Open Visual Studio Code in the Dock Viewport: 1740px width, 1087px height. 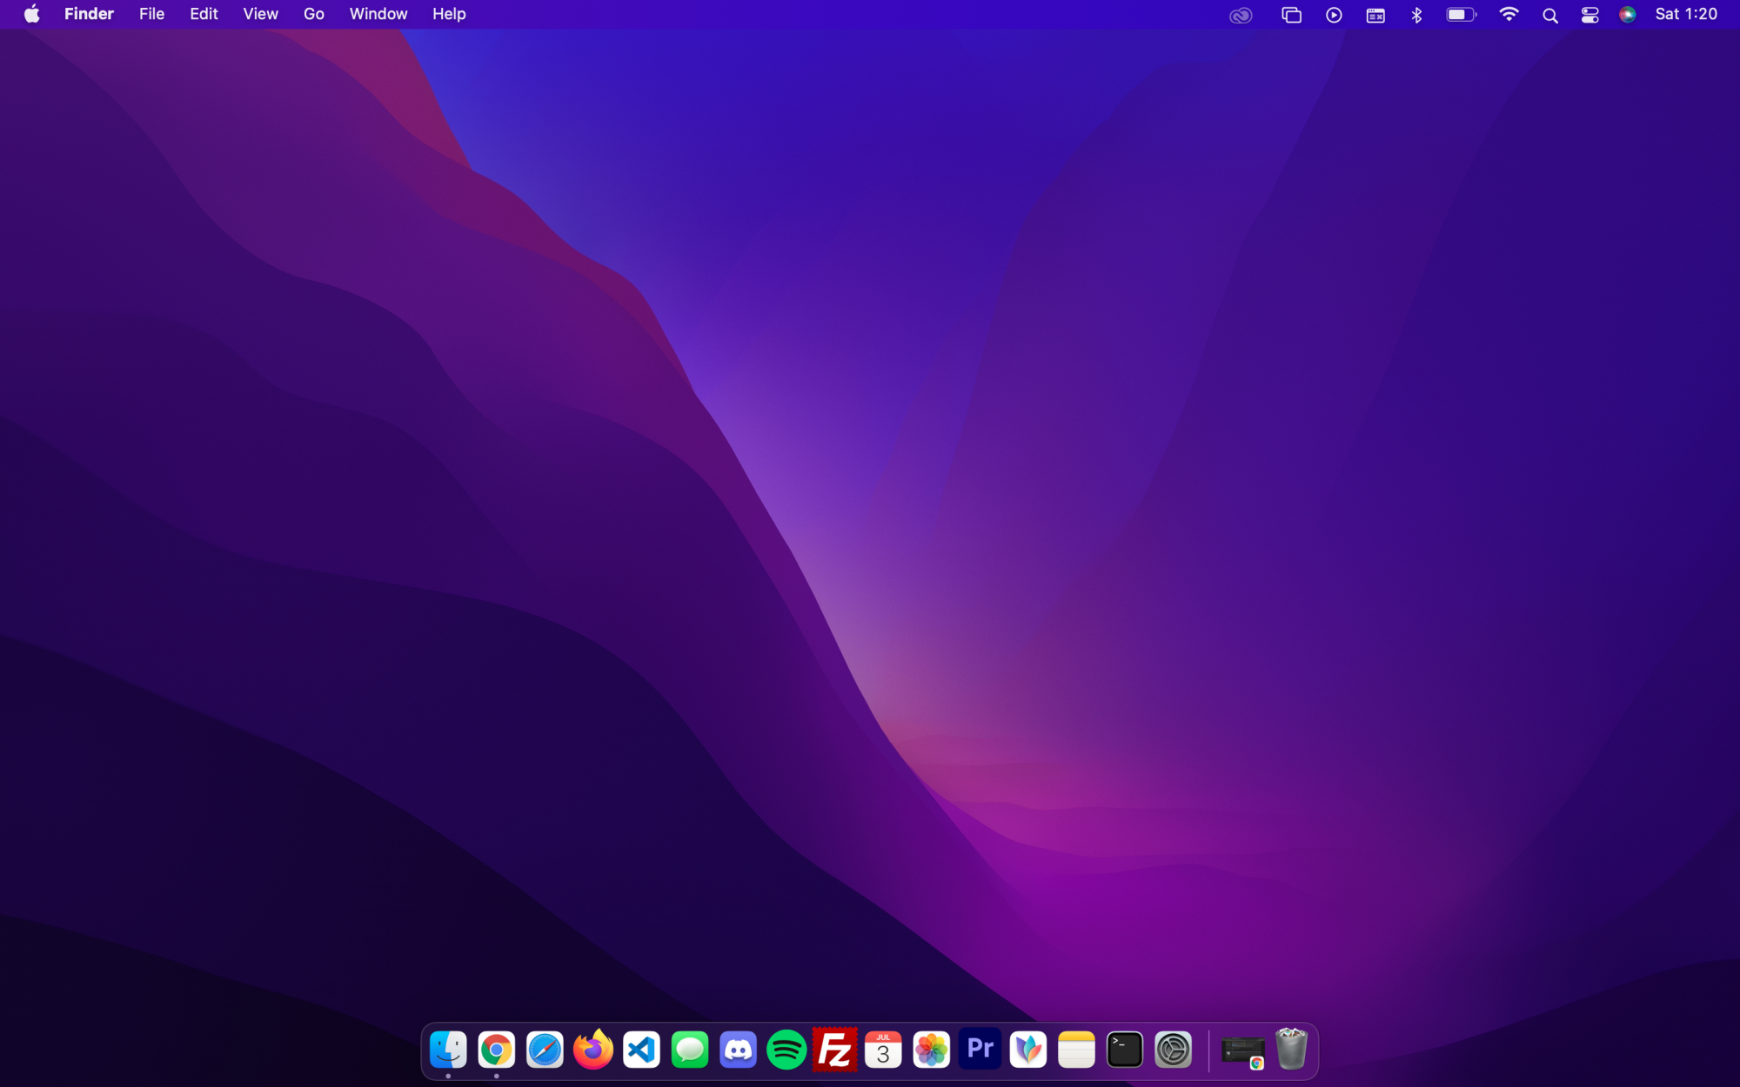tap(642, 1050)
